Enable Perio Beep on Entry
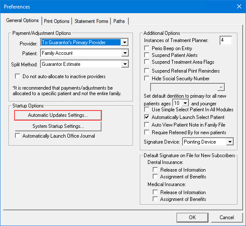246x226 pixels. (147, 48)
